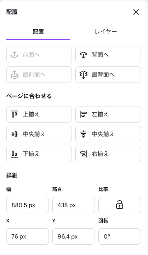Click the vertical 中央揃え middle align icon
This screenshot has width=148, height=255.
[14, 134]
